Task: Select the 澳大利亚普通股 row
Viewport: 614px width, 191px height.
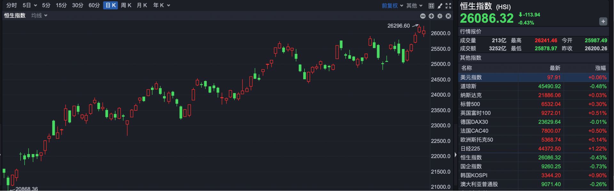Action: click(x=533, y=184)
